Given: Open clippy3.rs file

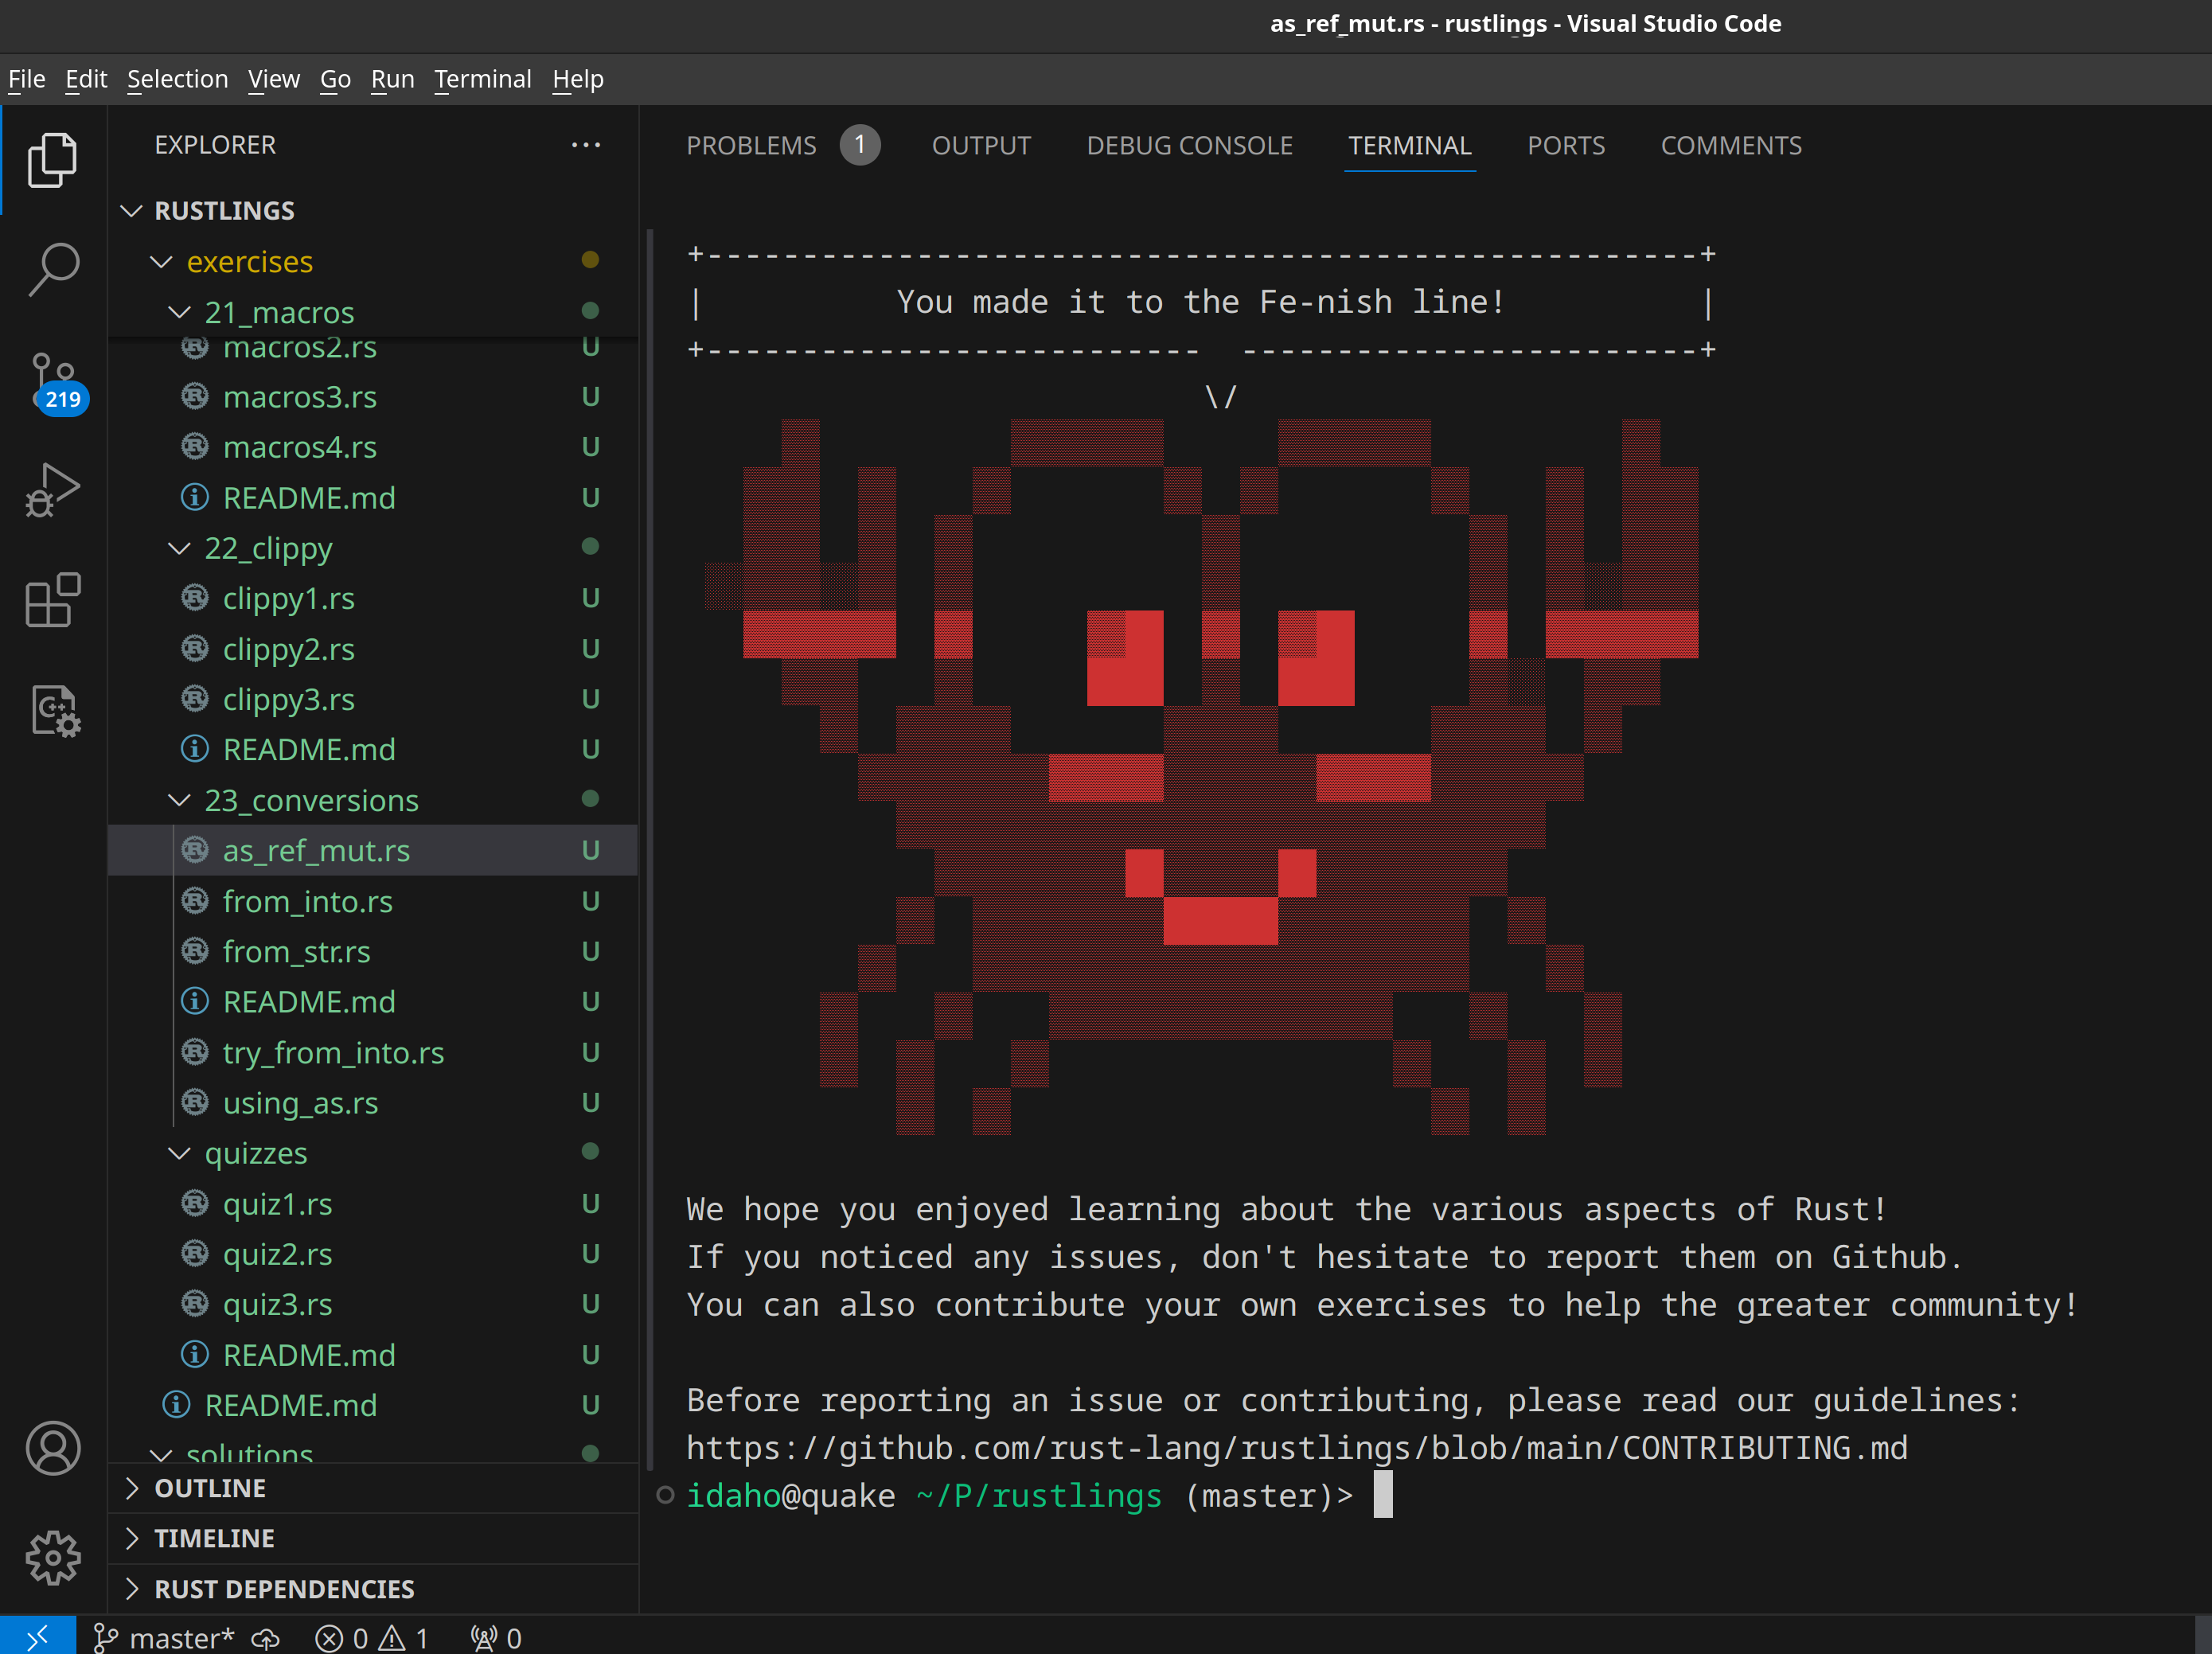Looking at the screenshot, I should coord(372,699).
